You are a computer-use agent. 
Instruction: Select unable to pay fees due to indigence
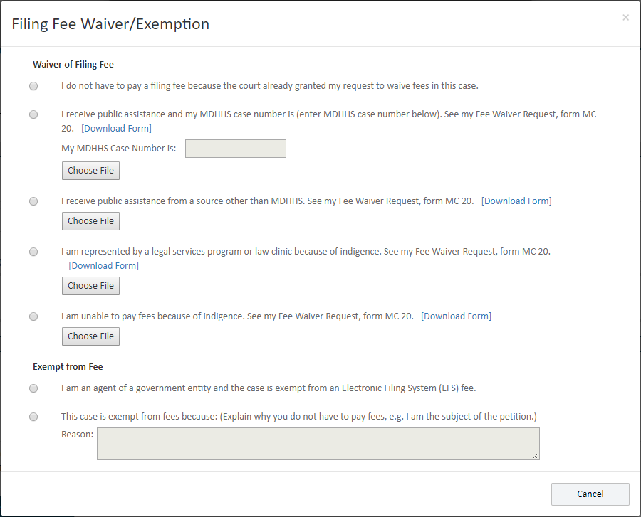[x=33, y=316]
